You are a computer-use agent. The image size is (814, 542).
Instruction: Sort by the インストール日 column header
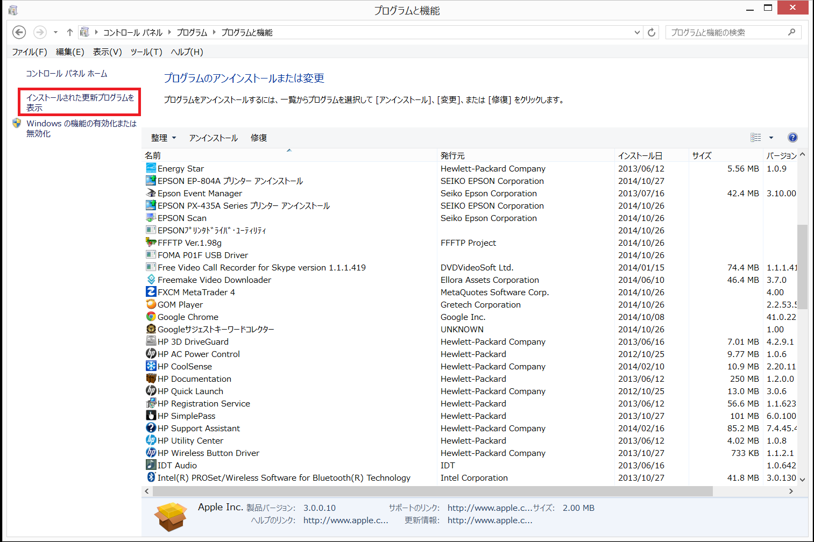click(x=640, y=155)
